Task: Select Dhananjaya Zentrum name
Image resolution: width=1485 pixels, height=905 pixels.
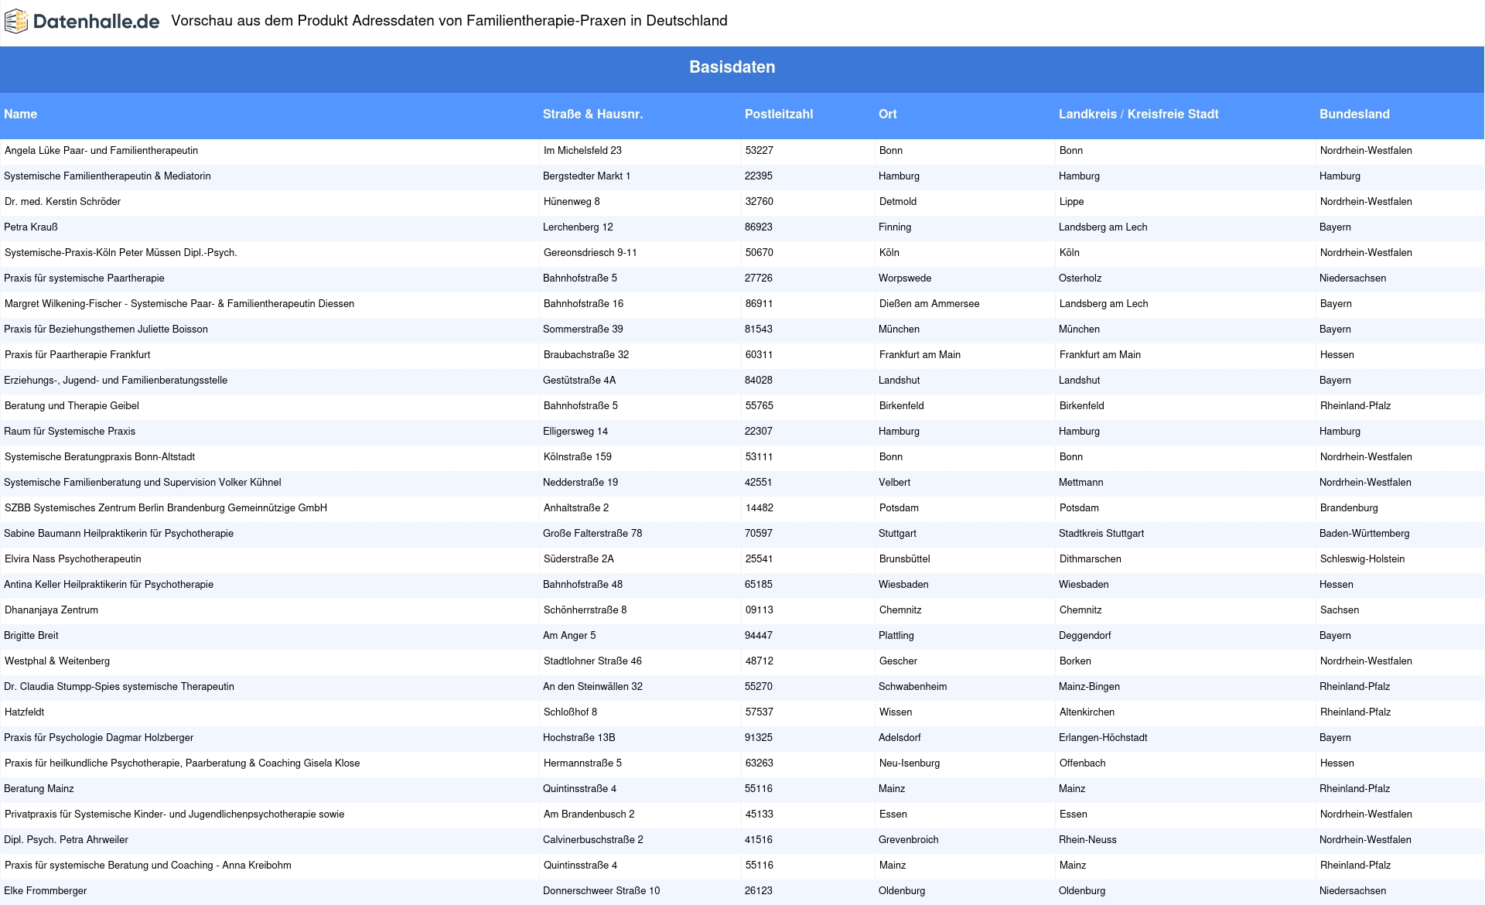Action: [51, 610]
